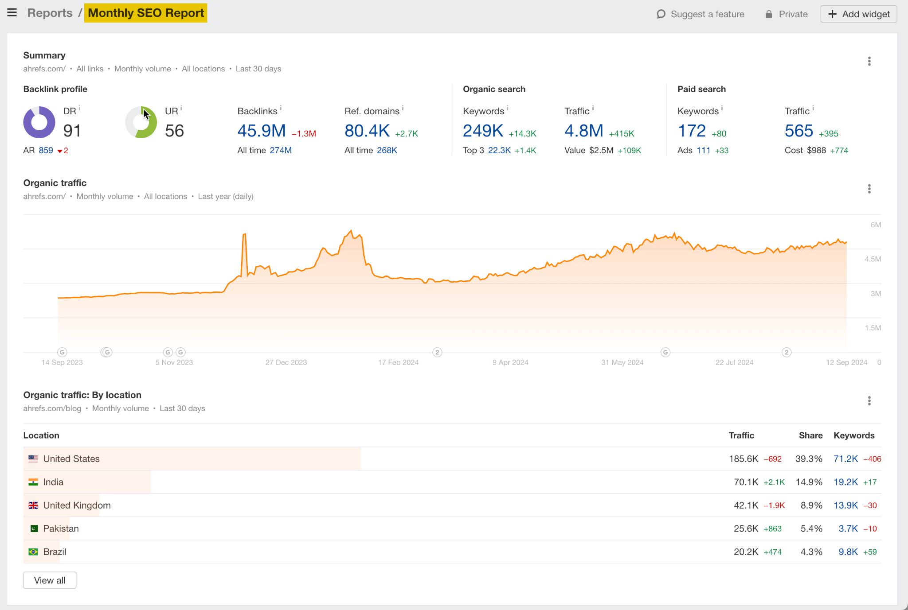
Task: Click a Google update marker on the chart
Action: [63, 352]
